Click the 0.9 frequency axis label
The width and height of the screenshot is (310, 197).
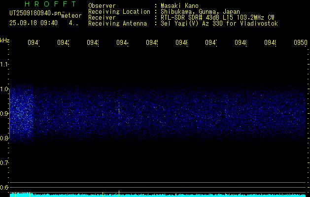(x=4, y=114)
